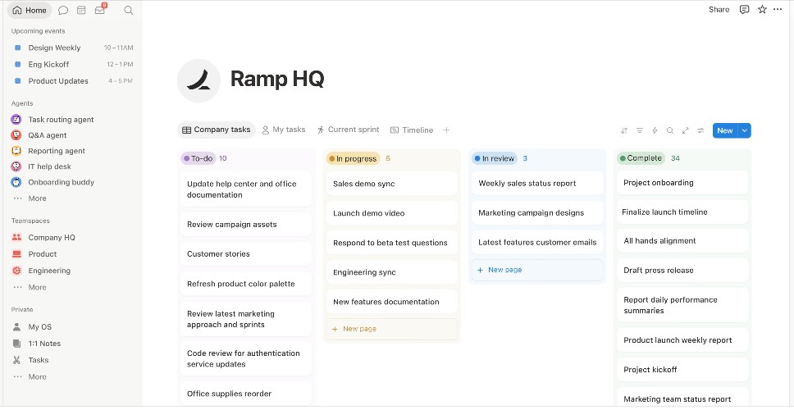Switch to Current sprint tab
The width and height of the screenshot is (794, 410).
pyautogui.click(x=348, y=130)
